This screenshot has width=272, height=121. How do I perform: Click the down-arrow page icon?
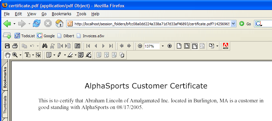click(114, 55)
